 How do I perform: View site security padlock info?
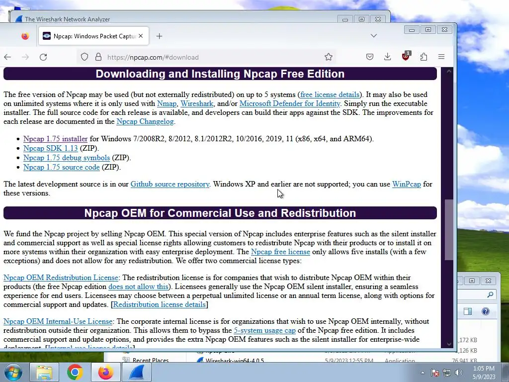[98, 57]
